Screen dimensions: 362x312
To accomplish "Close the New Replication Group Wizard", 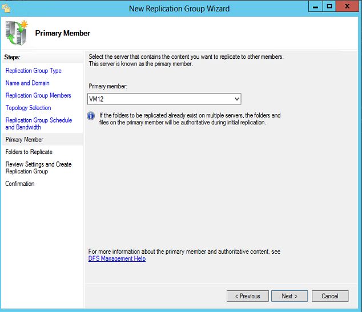I will 347,6.
